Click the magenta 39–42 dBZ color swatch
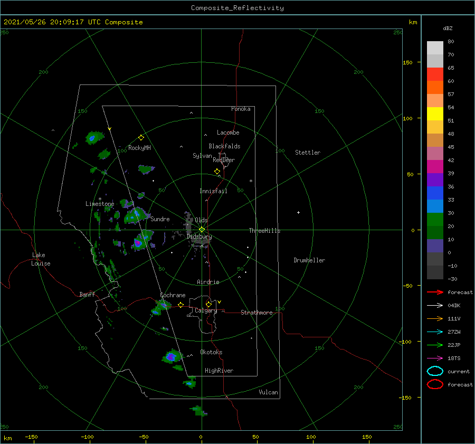This screenshot has height=444, width=475. [x=435, y=167]
